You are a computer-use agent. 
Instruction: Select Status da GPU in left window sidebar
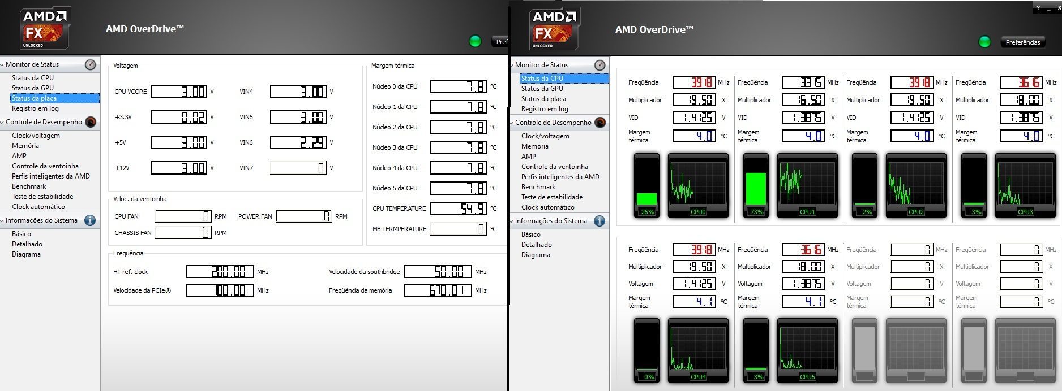[33, 88]
